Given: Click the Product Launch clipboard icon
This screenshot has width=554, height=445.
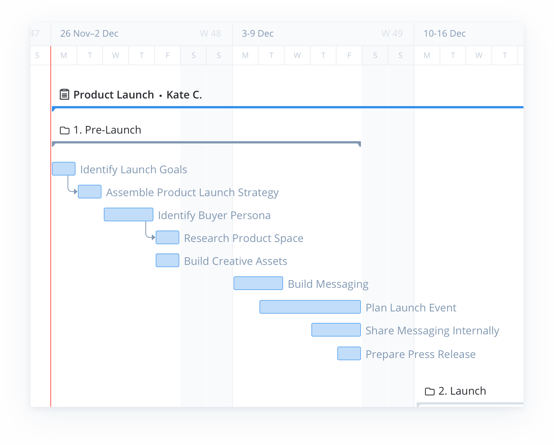Looking at the screenshot, I should 64,94.
